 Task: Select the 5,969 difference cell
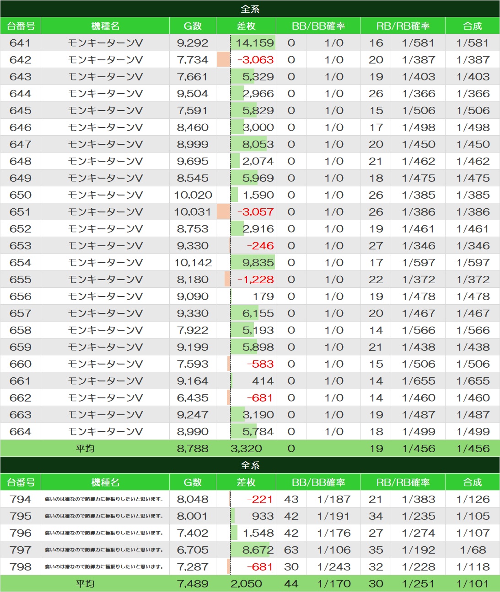point(246,178)
